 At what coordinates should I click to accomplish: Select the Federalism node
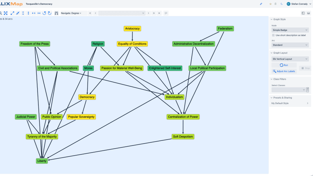[225, 29]
